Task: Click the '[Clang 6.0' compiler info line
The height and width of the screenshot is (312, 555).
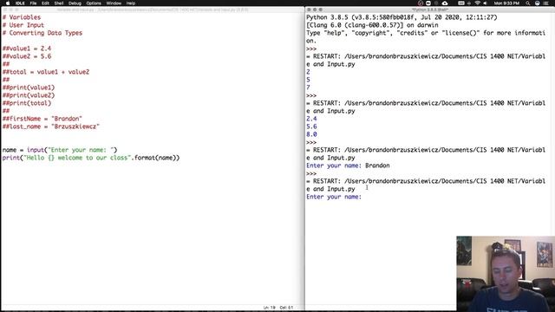Action: [x=372, y=25]
